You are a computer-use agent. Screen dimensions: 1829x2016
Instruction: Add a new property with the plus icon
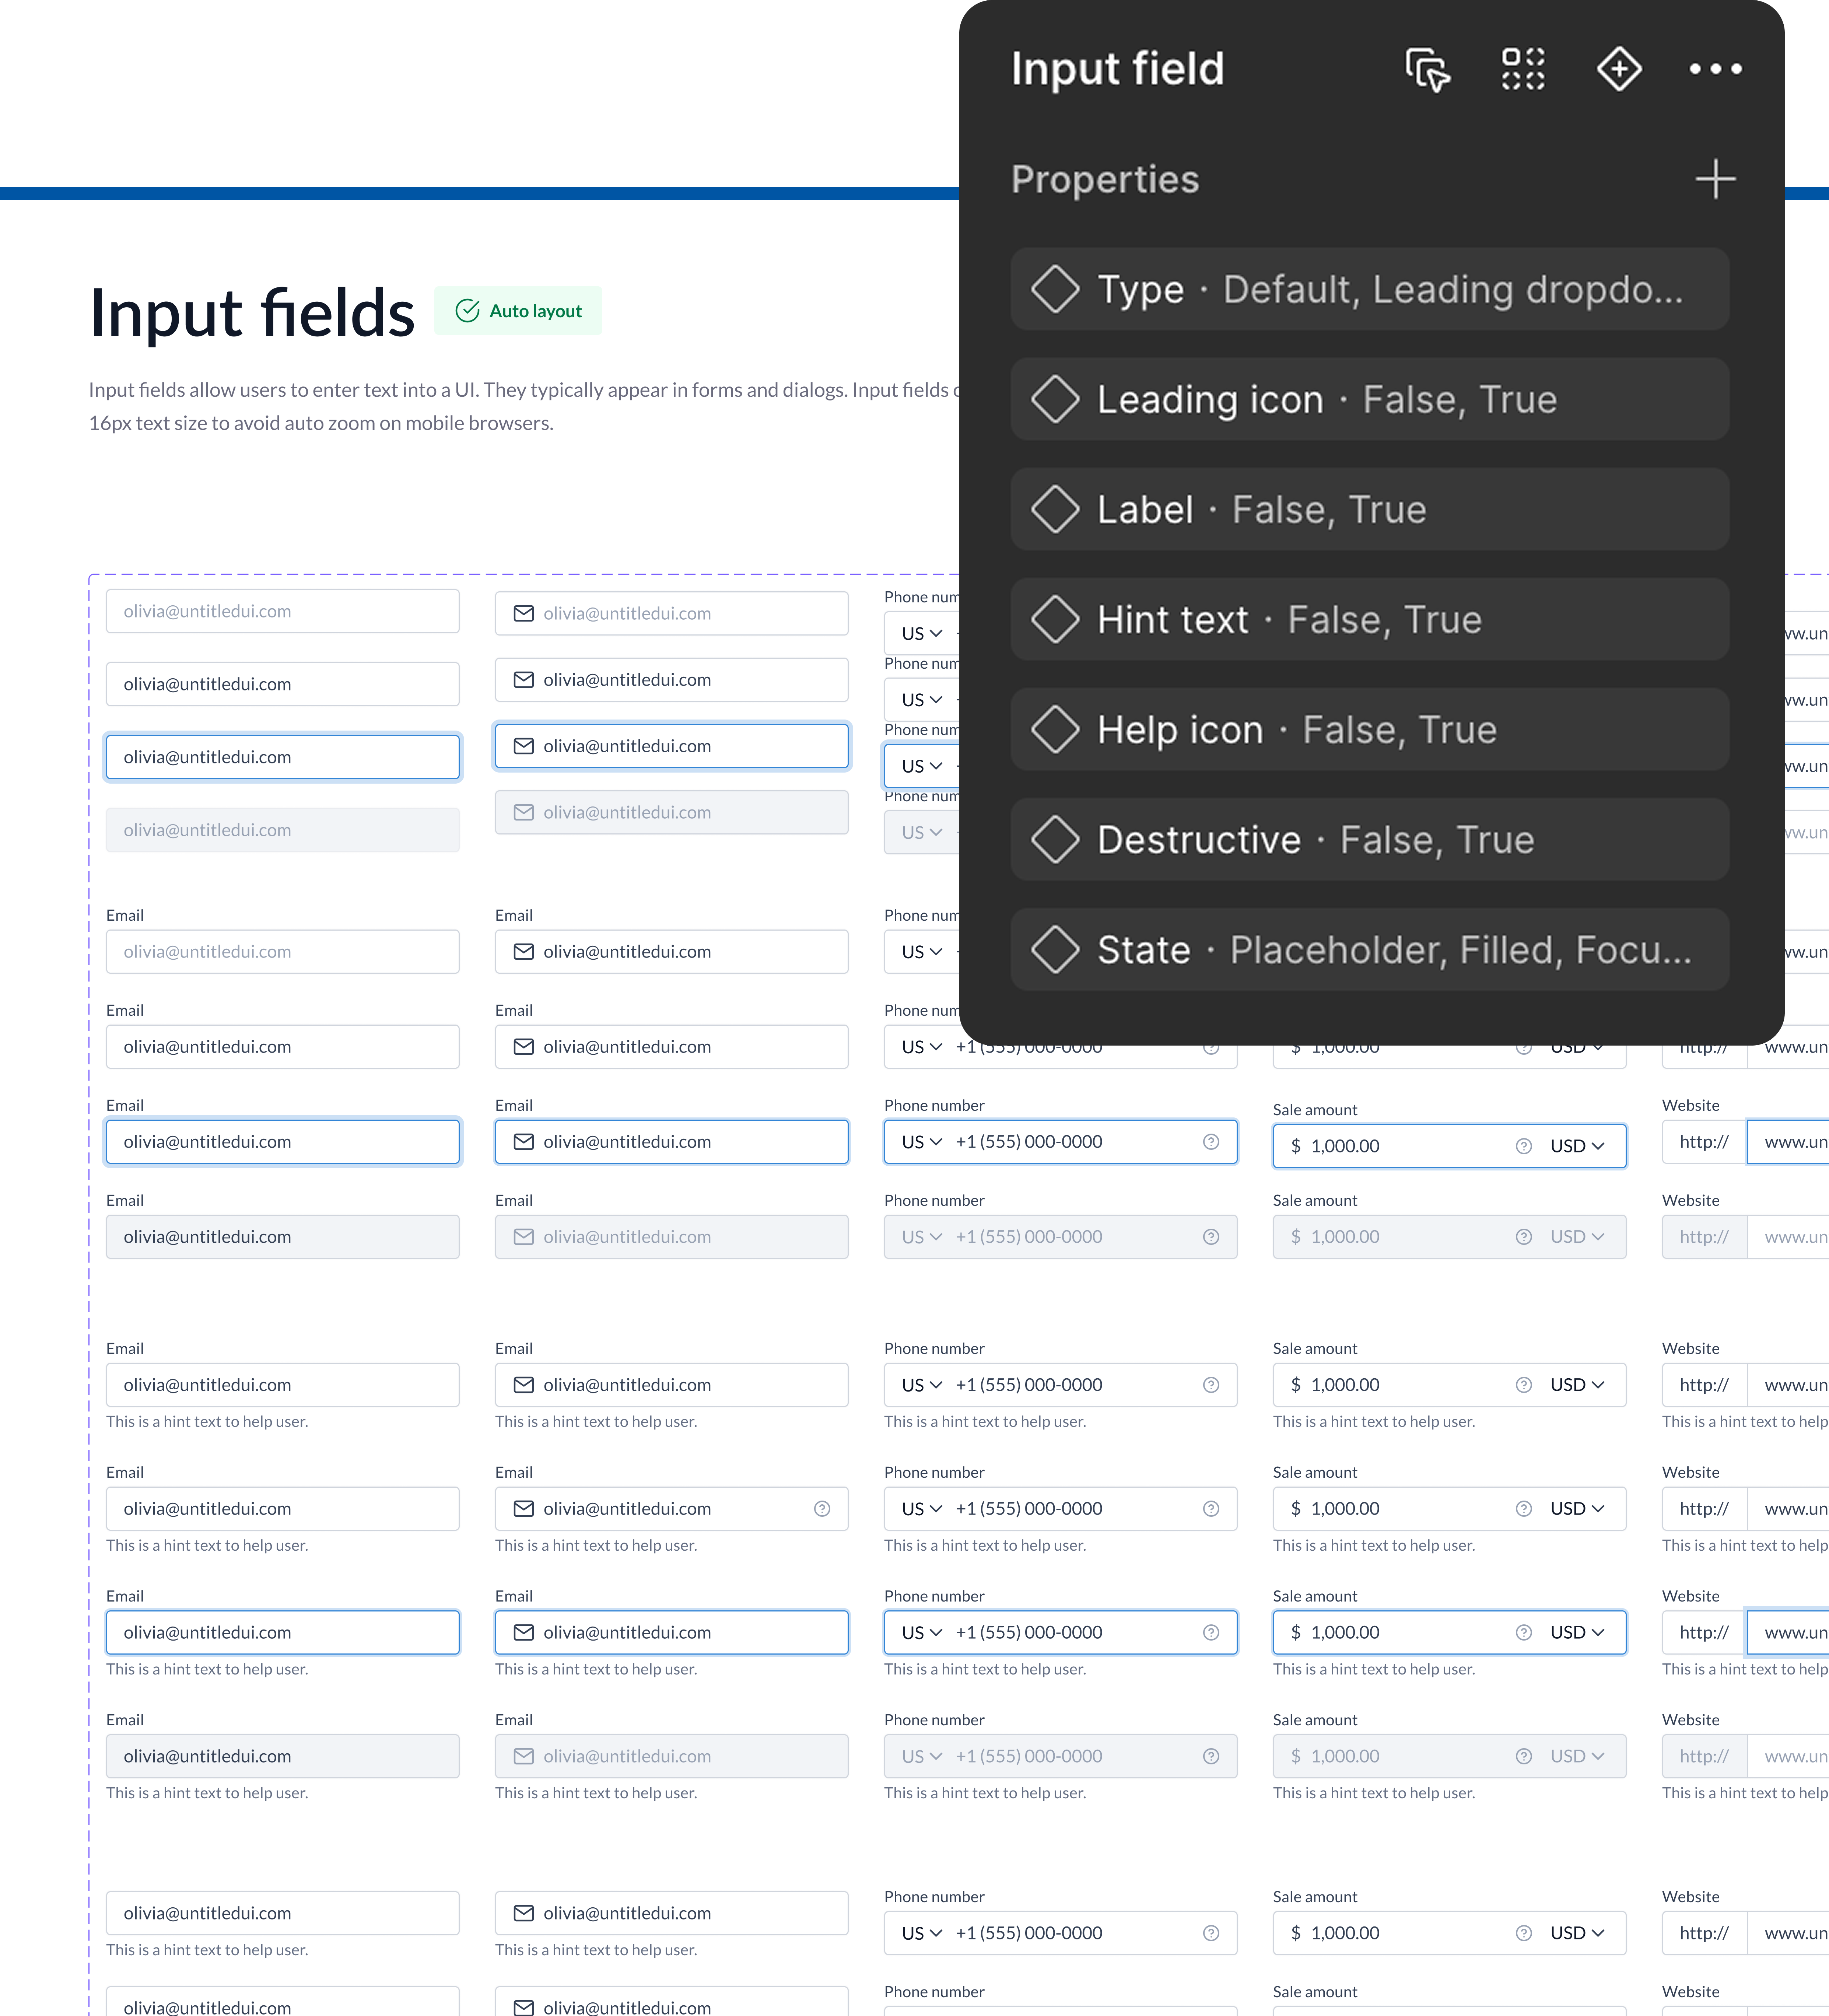point(1715,179)
